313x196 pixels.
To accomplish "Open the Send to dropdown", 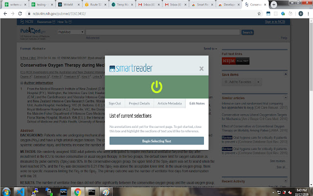I will tap(210, 49).
